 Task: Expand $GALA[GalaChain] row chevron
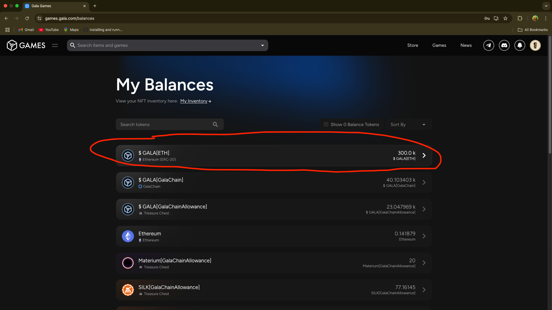pos(424,183)
